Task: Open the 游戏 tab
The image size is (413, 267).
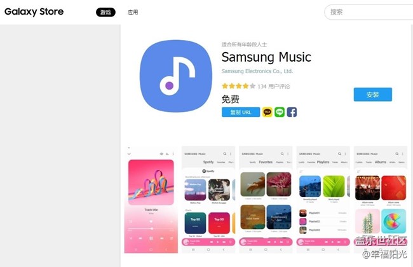Action: click(105, 12)
